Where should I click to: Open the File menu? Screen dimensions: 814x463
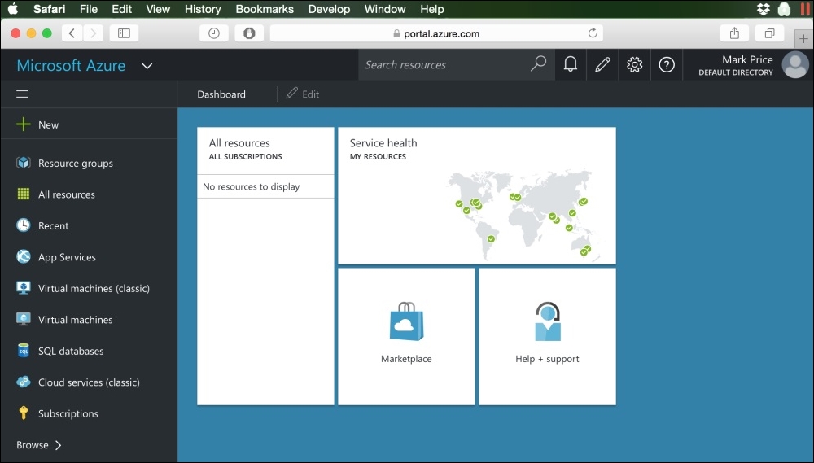point(89,9)
